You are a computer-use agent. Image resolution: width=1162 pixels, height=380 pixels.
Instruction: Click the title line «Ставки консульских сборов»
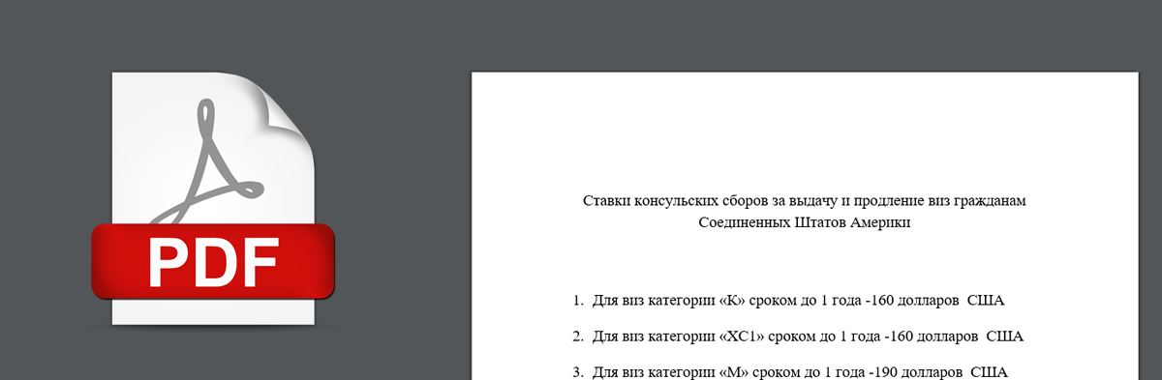click(804, 201)
